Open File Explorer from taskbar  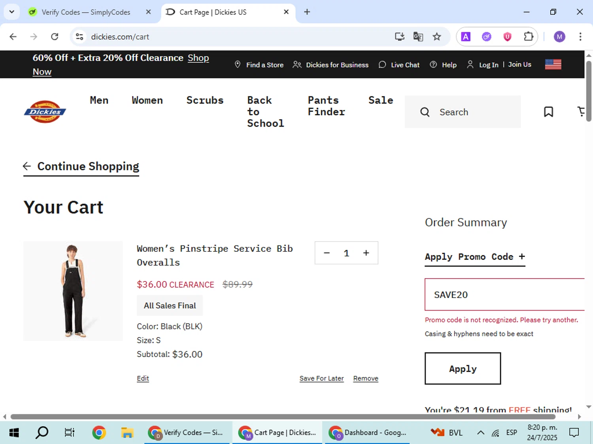[127, 433]
